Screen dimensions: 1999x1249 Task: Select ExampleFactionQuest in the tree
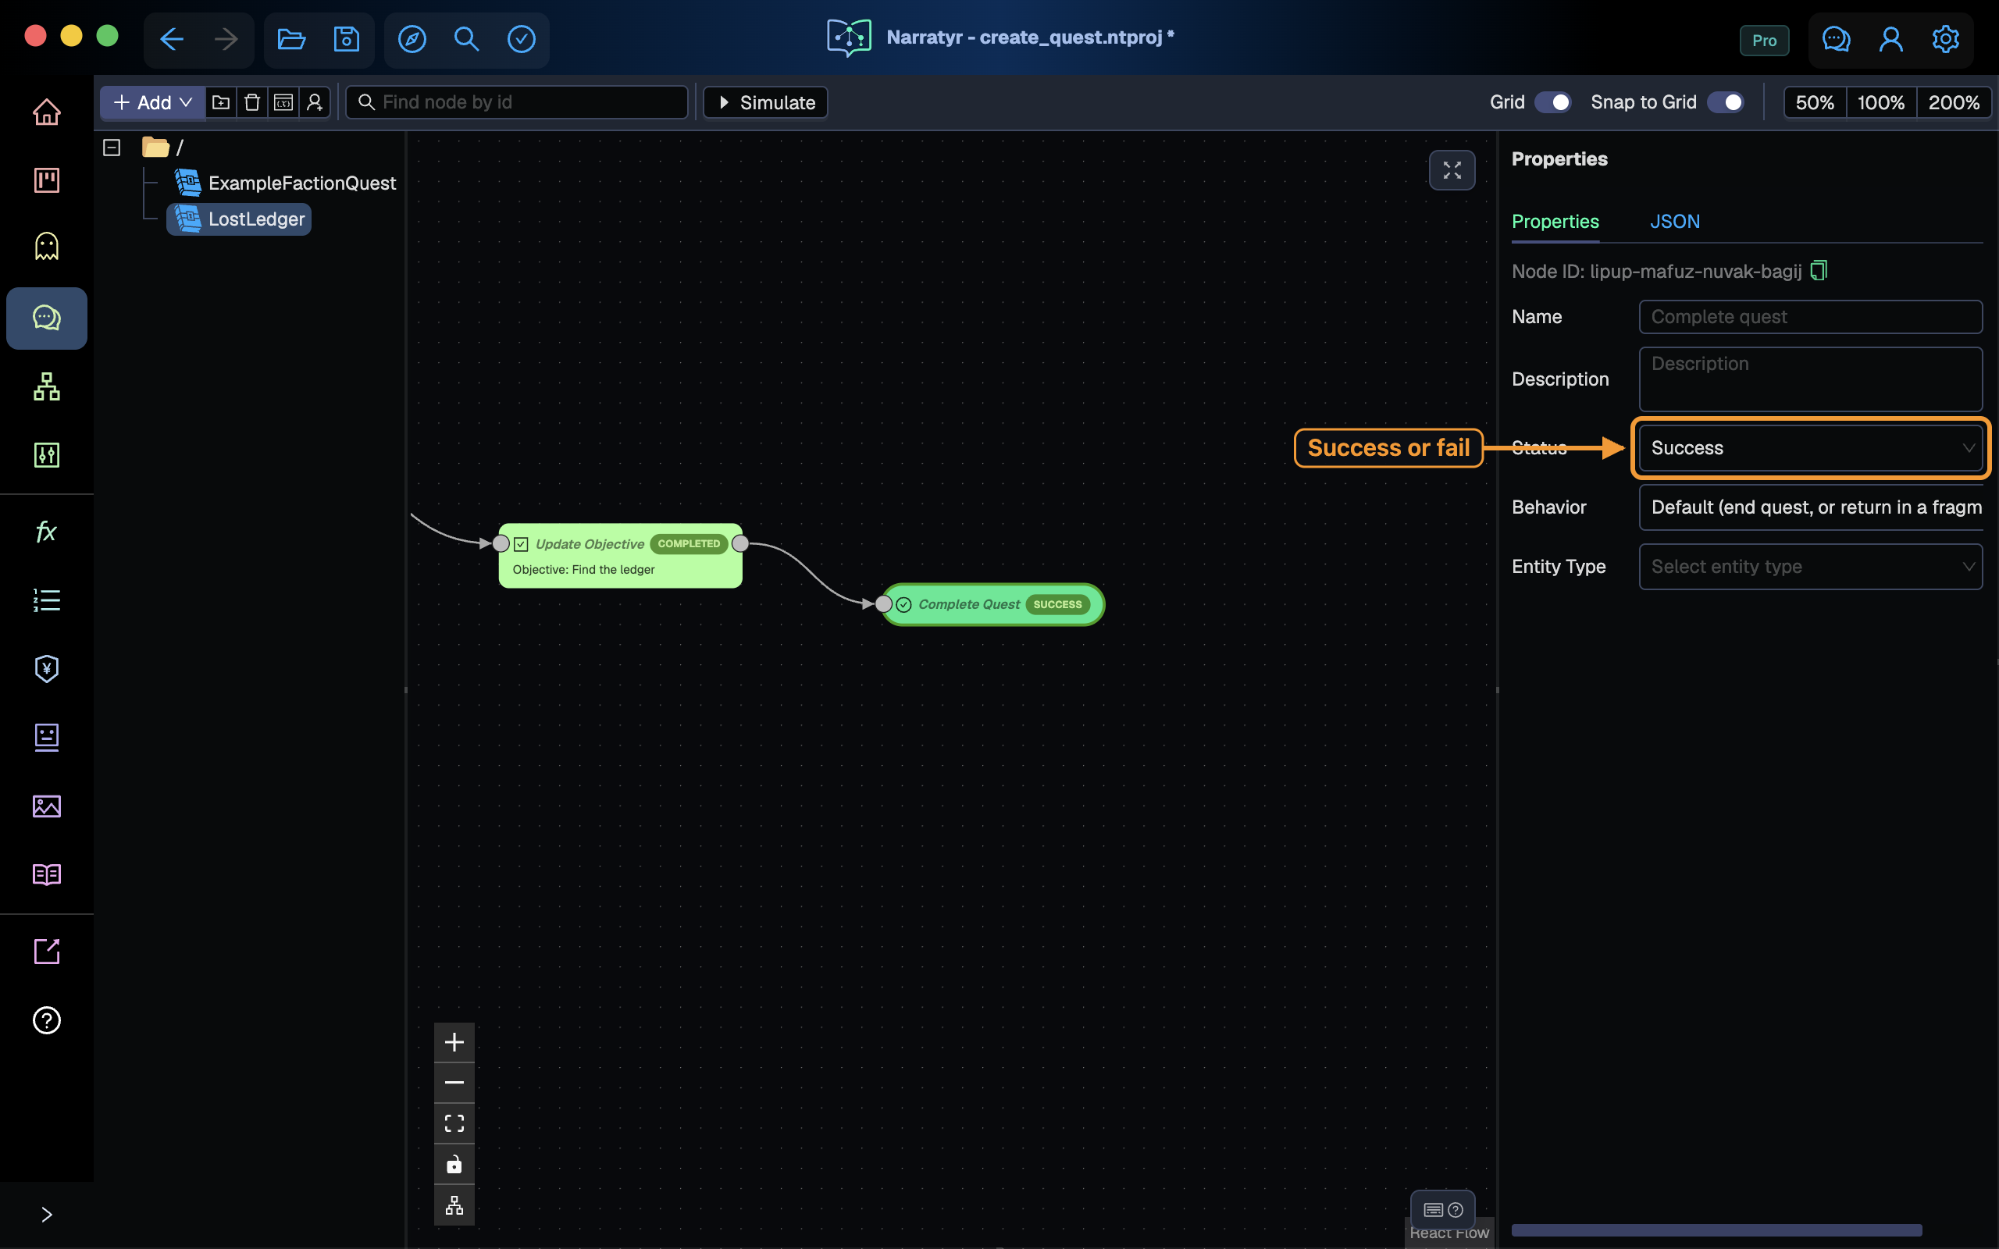286,183
